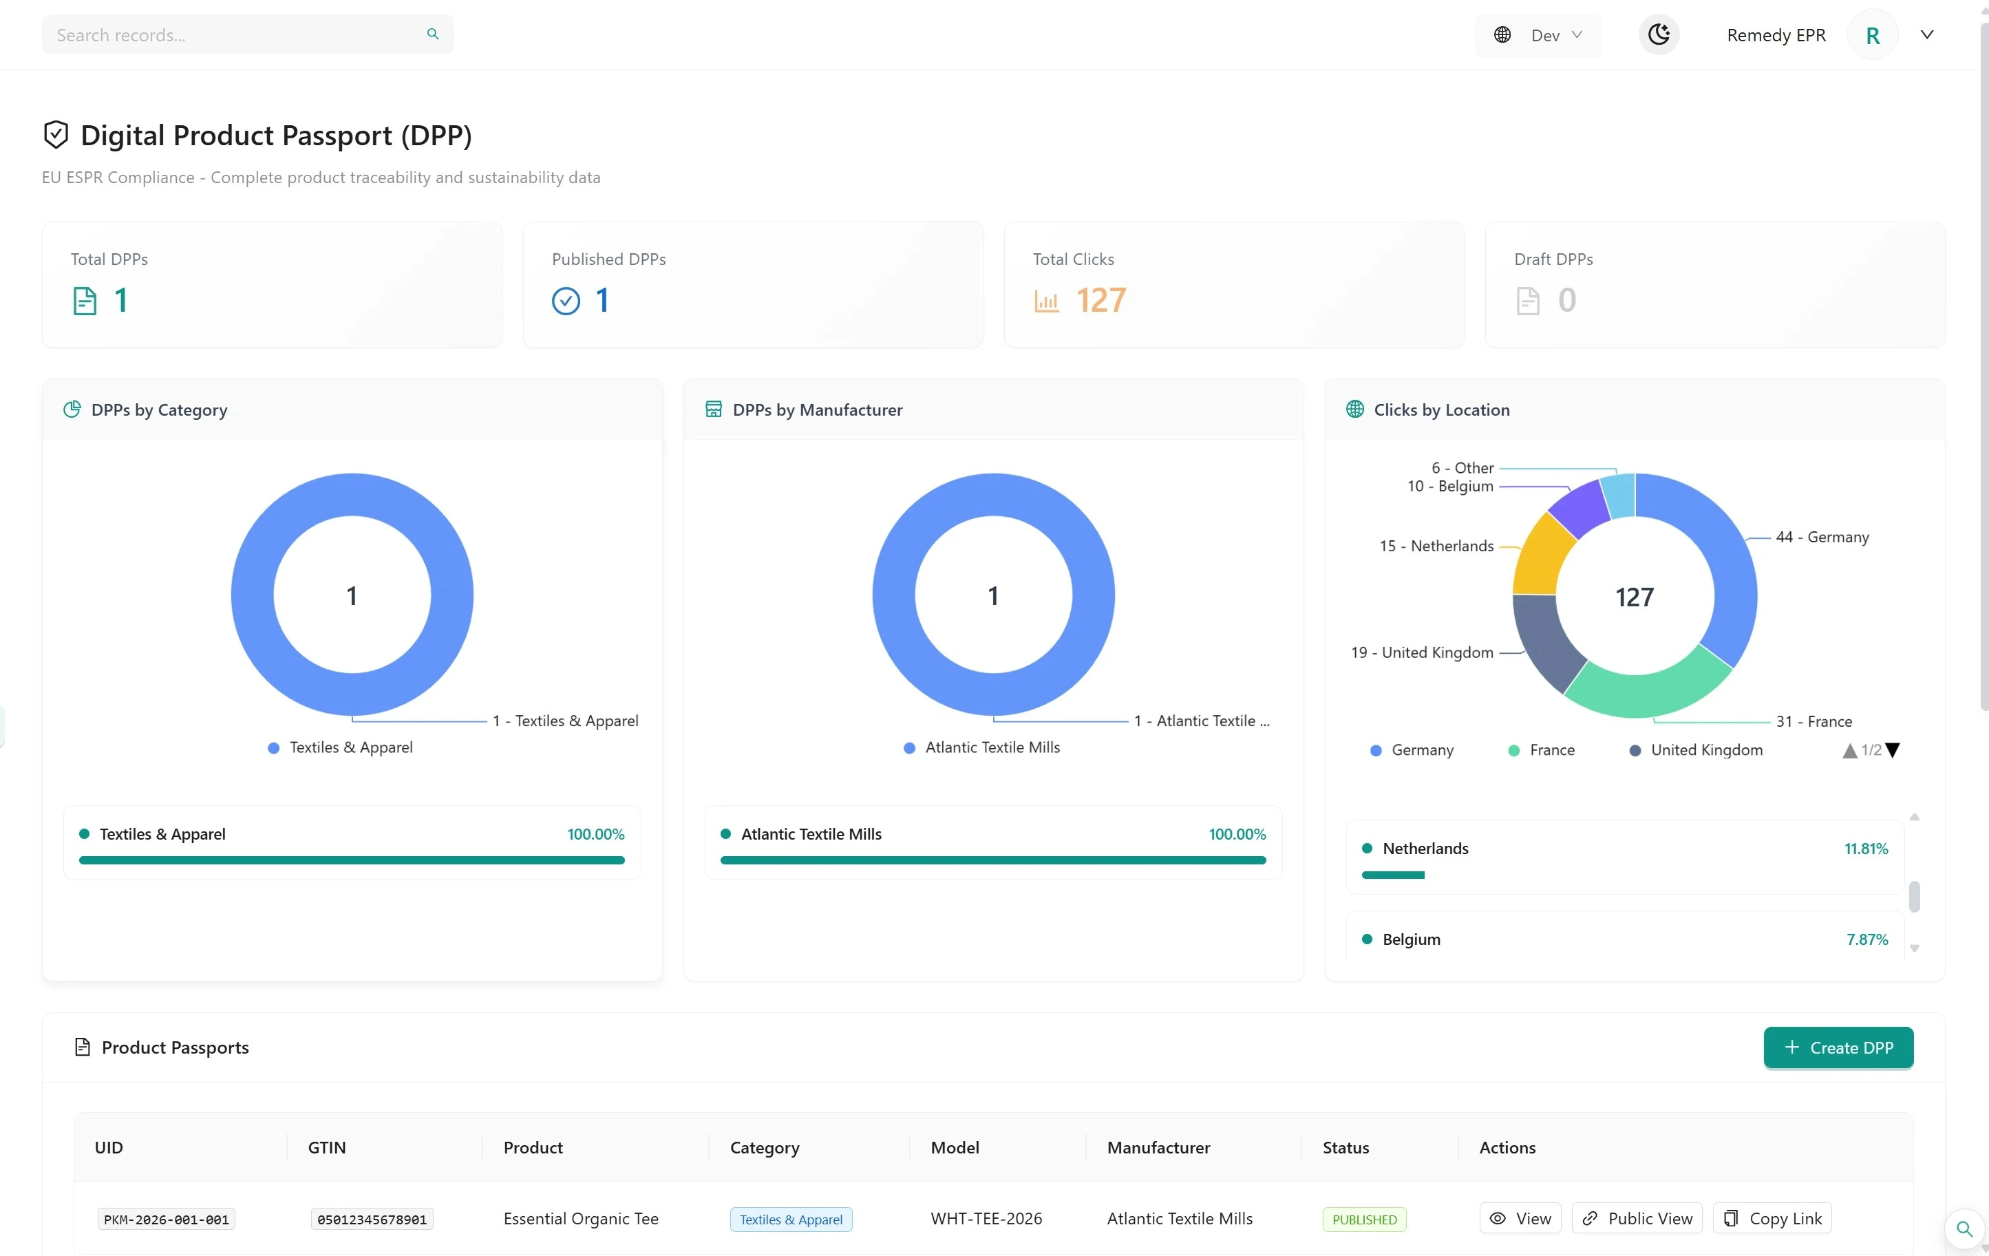Select the Remedy EPR menu item
The height and width of the screenshot is (1256, 1989).
coord(1776,34)
